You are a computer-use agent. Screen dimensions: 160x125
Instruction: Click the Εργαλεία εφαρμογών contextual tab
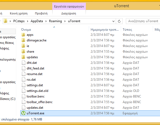(x=69, y=6)
